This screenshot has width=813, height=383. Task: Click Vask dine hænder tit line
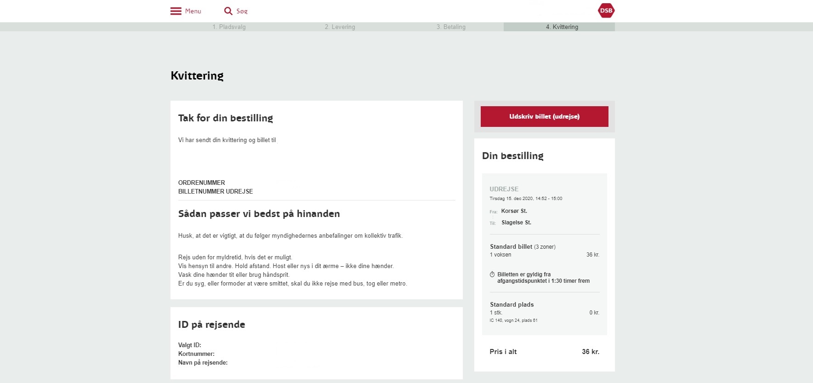(x=233, y=275)
